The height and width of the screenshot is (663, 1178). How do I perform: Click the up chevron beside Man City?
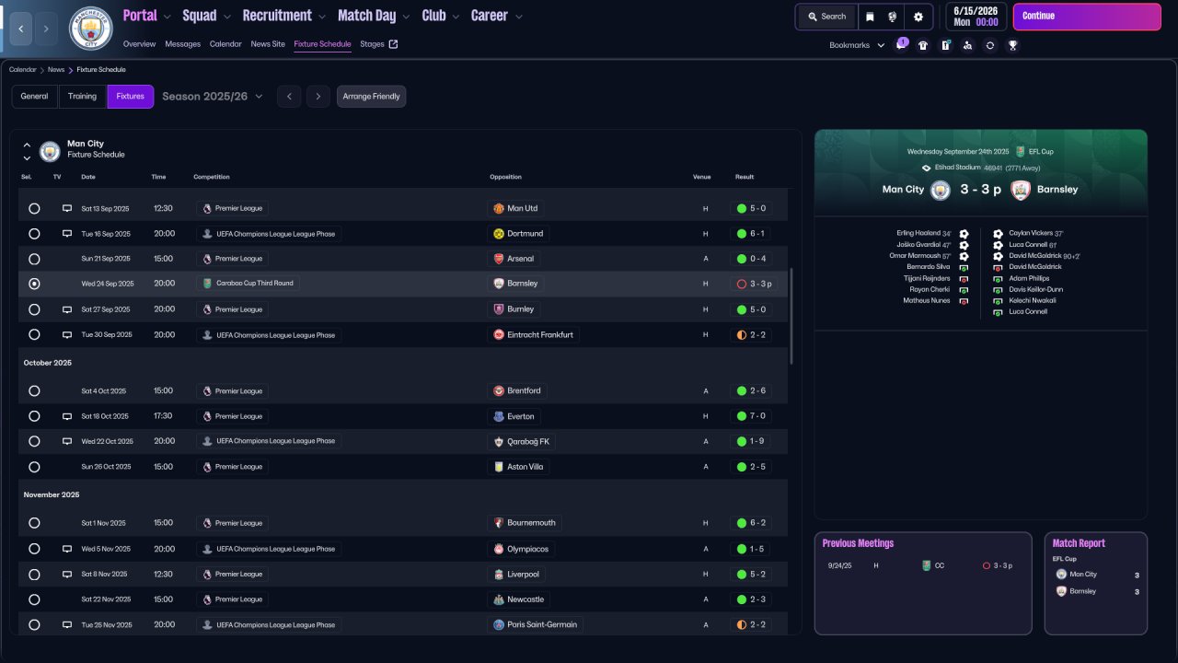click(27, 145)
